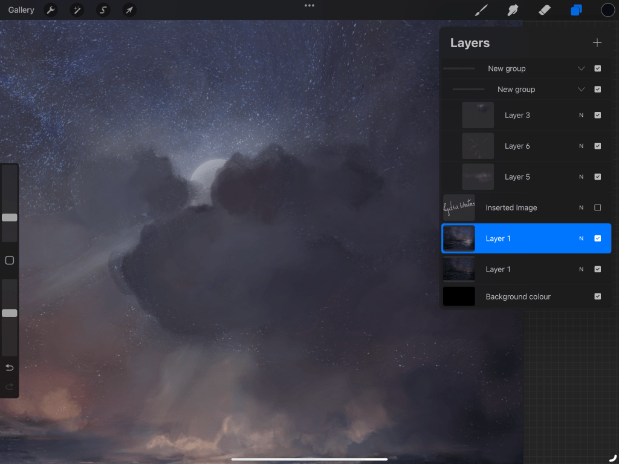Hide Layer 3 visibility checkbox
This screenshot has height=464, width=619.
coord(597,115)
